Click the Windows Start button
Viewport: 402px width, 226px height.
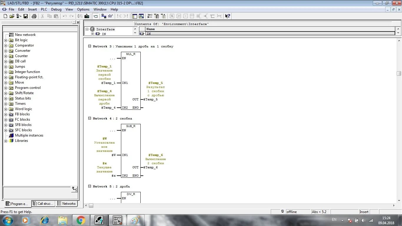(x=7, y=220)
